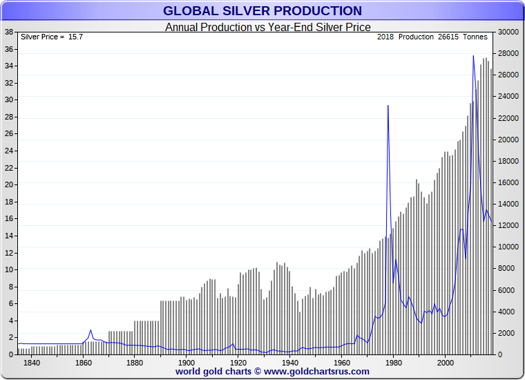Click the 1860 year axis label

(83, 362)
